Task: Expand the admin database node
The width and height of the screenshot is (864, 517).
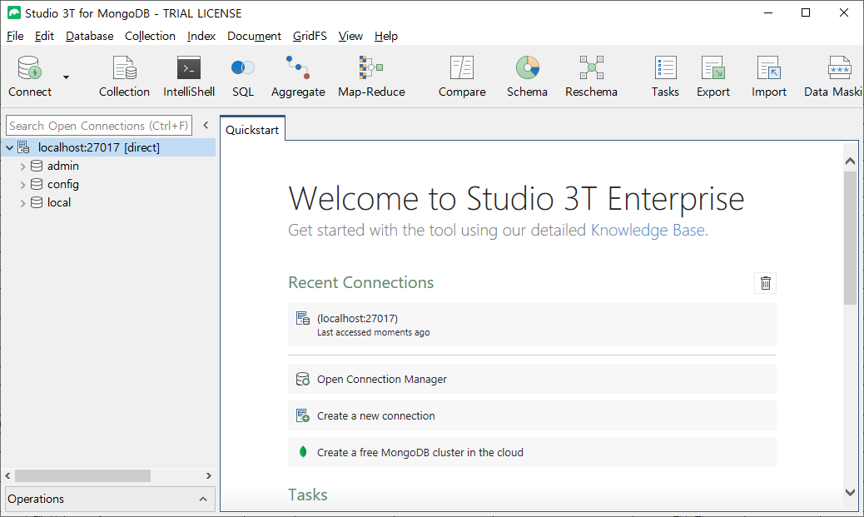Action: click(22, 166)
